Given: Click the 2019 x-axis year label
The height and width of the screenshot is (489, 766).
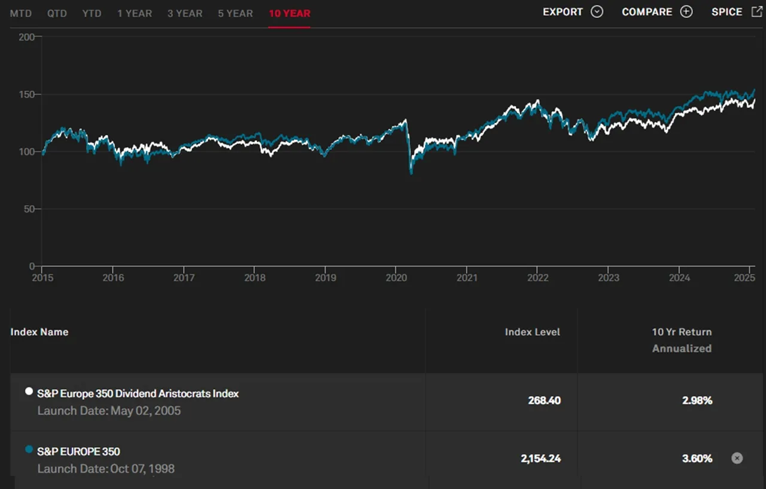Looking at the screenshot, I should coord(325,277).
